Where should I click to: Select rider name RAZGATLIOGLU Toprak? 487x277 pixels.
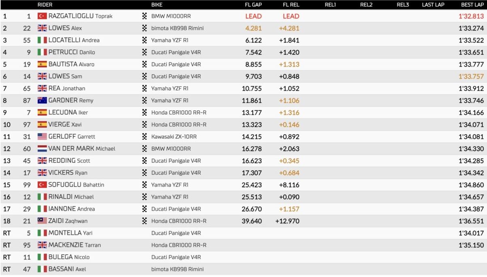(80, 16)
